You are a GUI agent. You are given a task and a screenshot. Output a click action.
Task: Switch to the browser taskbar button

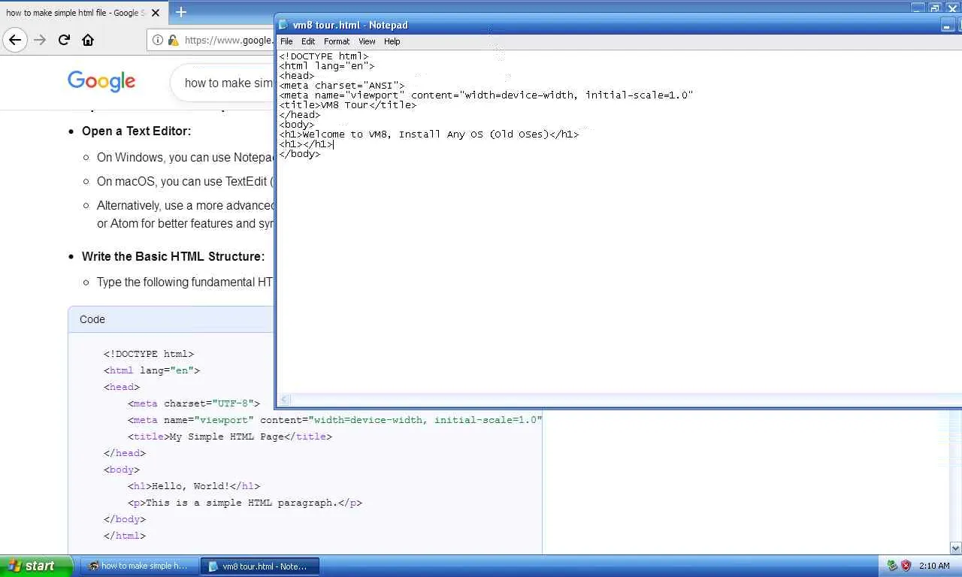[x=140, y=566]
